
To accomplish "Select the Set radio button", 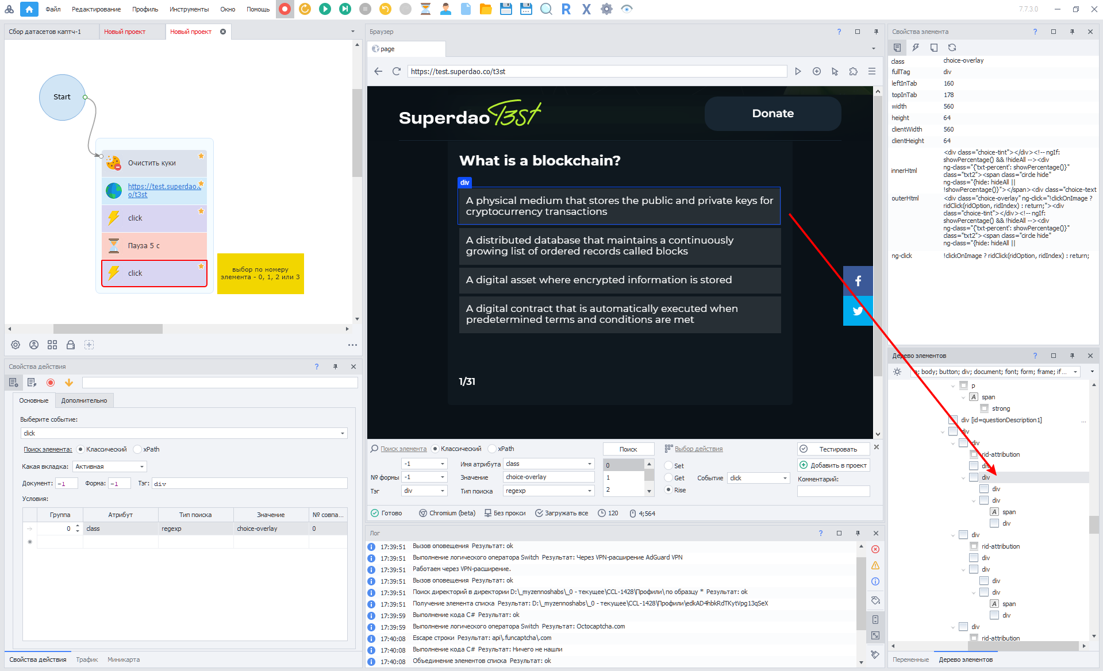I will (668, 466).
